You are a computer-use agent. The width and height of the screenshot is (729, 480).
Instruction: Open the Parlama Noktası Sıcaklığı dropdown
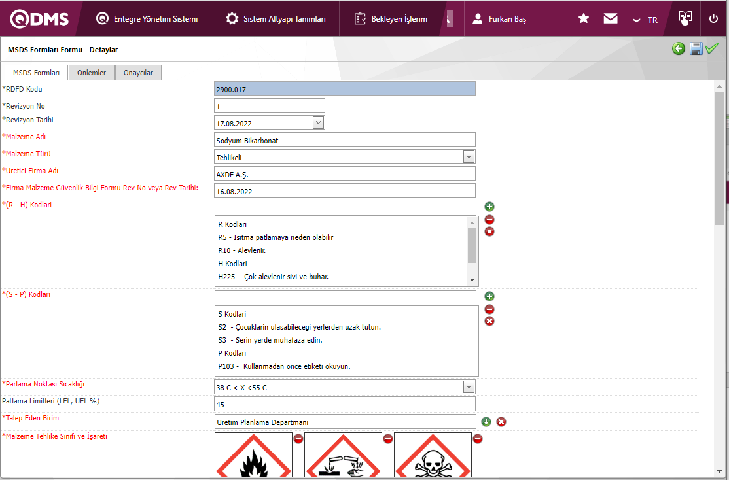coord(469,387)
